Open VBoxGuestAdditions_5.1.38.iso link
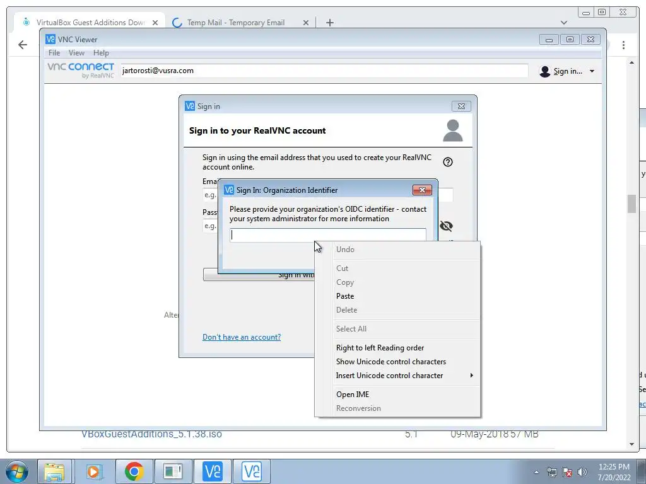 tap(151, 434)
